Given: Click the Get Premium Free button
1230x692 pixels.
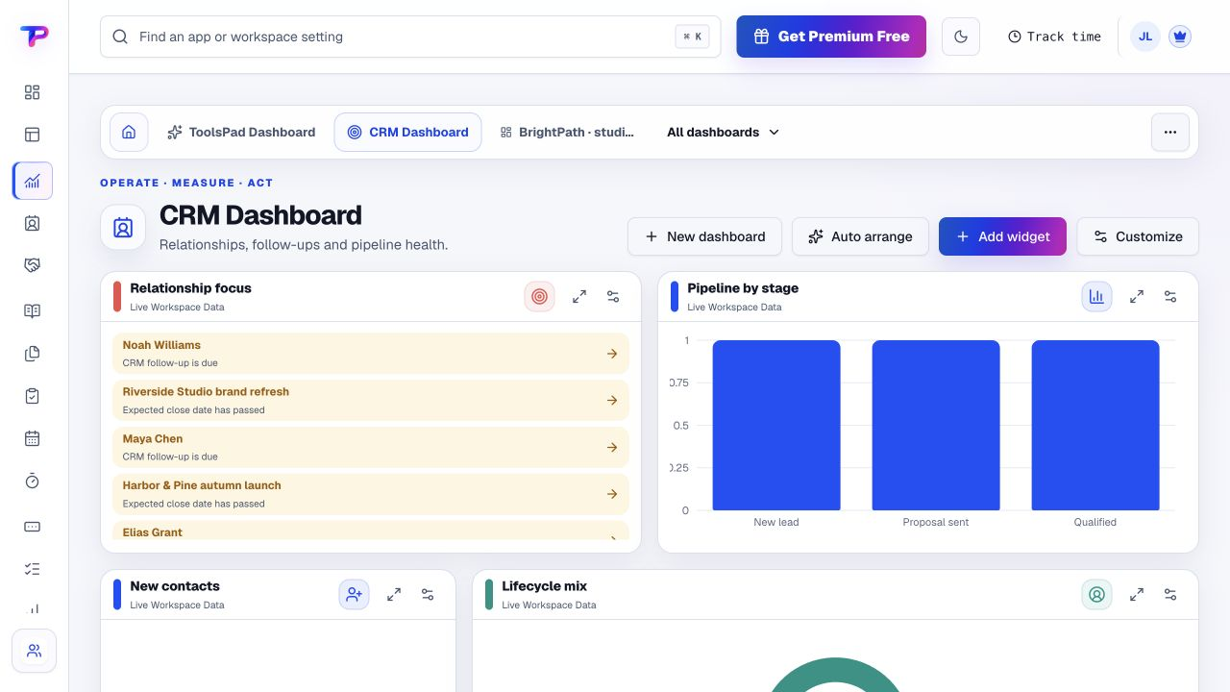Looking at the screenshot, I should coord(831,37).
